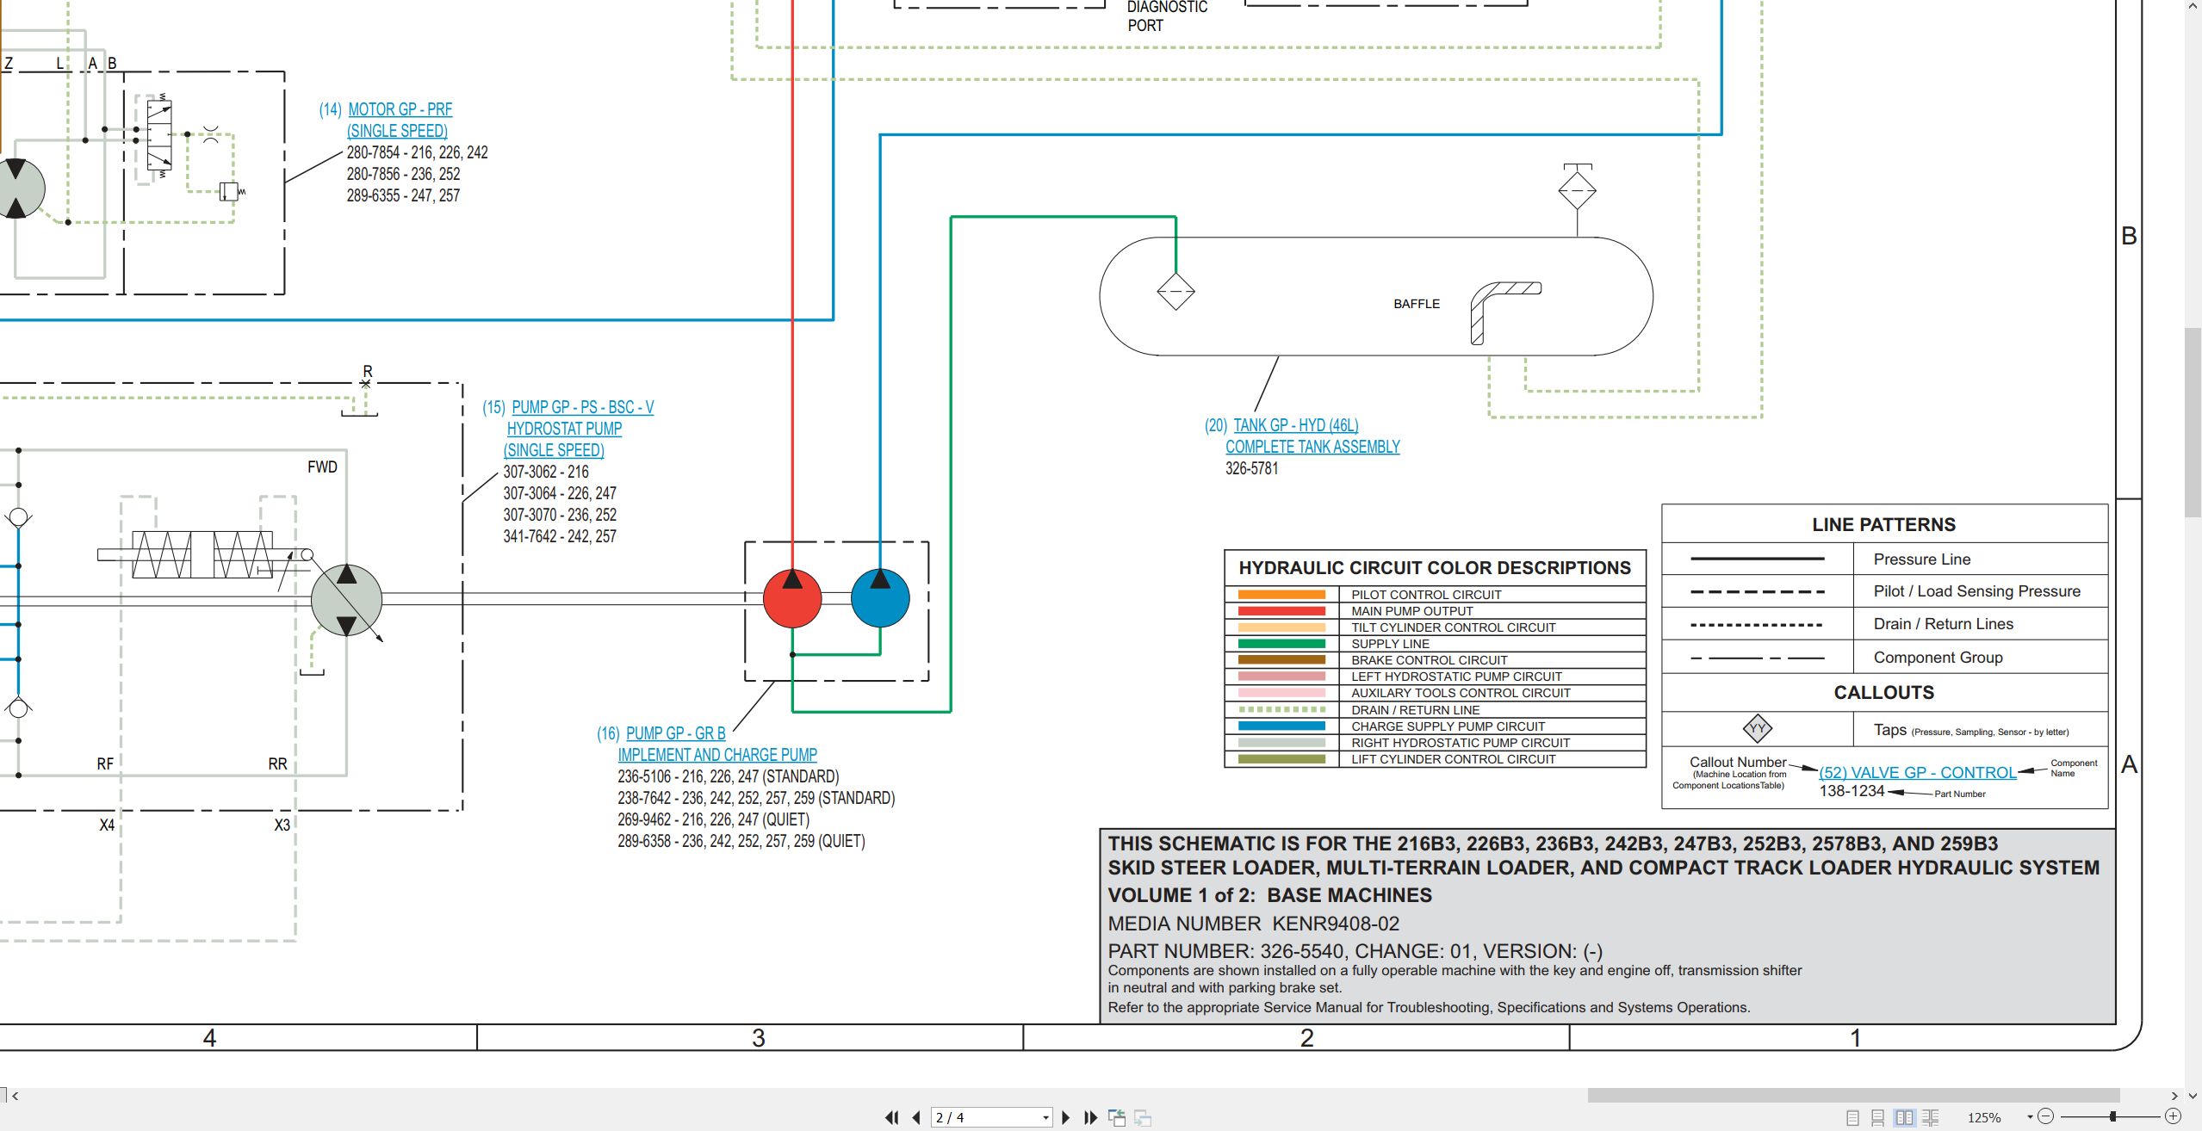Go to the first page
Viewport: 2202px width, 1131px height.
click(891, 1117)
